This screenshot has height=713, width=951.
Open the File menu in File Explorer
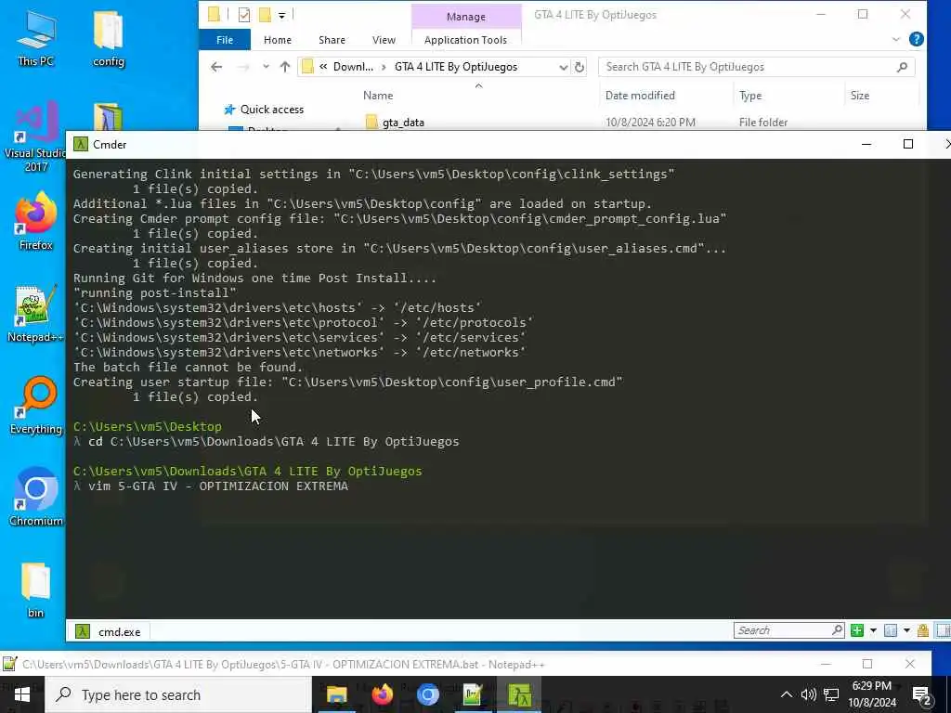225,40
